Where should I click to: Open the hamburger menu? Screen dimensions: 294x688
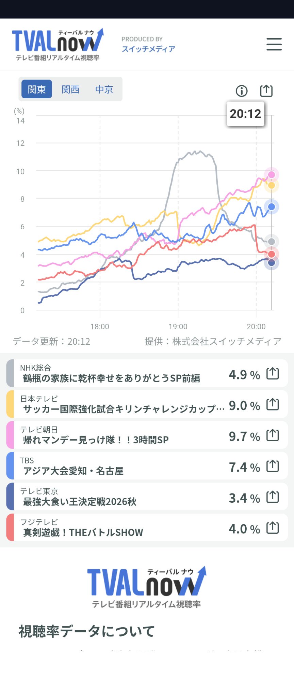pyautogui.click(x=274, y=44)
